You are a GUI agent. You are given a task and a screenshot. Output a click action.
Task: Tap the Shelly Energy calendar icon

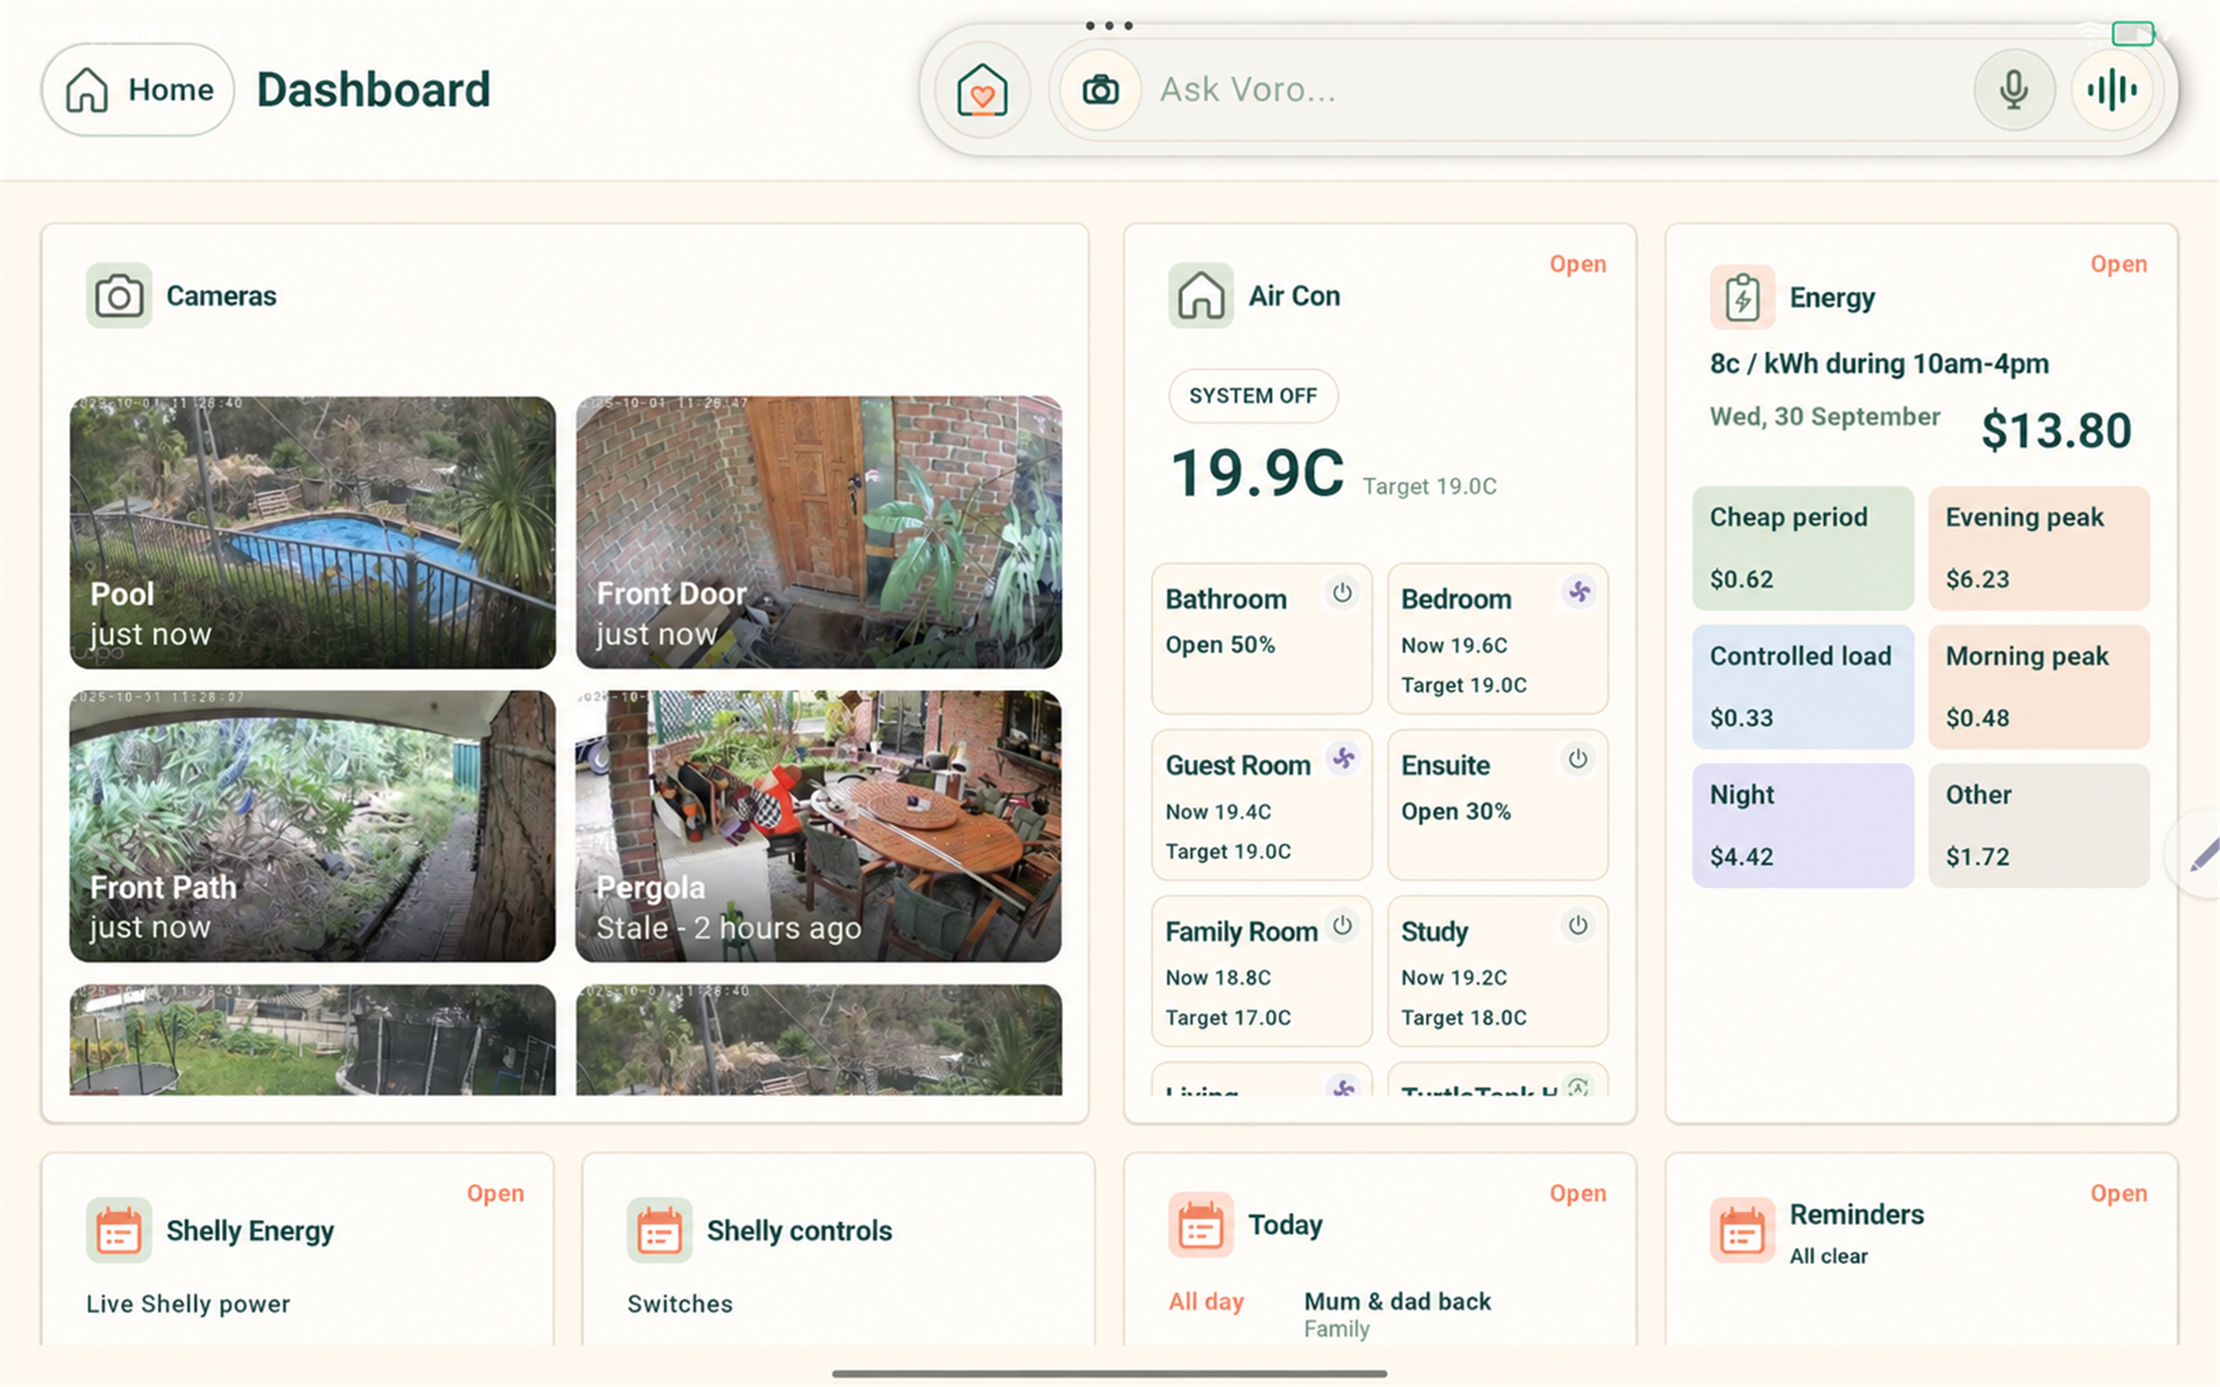click(x=118, y=1230)
